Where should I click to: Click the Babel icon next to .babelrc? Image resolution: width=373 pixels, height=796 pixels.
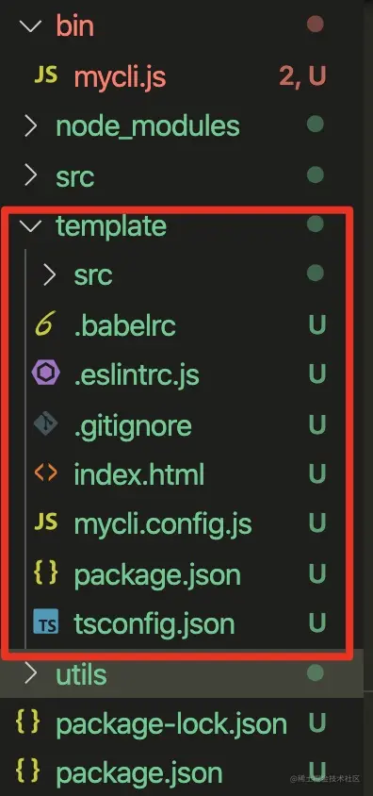click(x=44, y=324)
